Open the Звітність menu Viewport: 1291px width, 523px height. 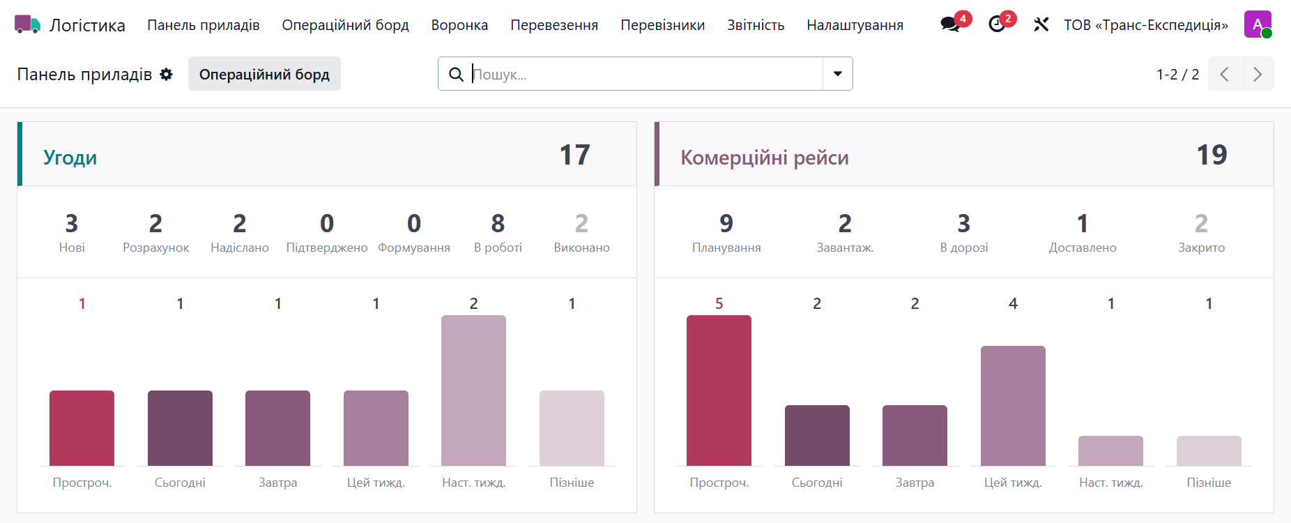pyautogui.click(x=756, y=25)
